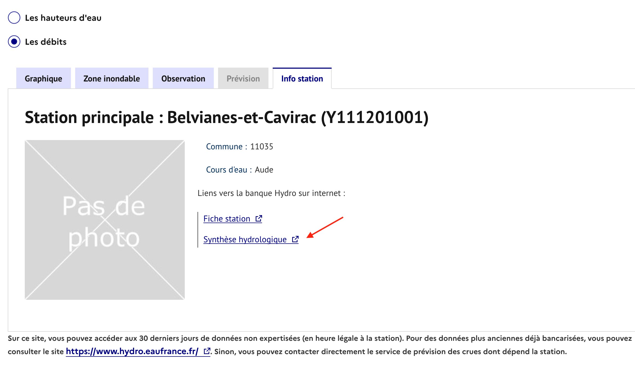Viewport: 635px width, 369px height.
Task: Click the "Les débits" label text
Action: pyautogui.click(x=46, y=42)
